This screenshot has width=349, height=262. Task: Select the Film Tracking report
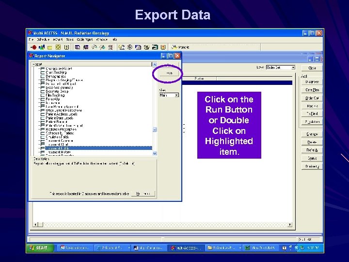pos(55,95)
